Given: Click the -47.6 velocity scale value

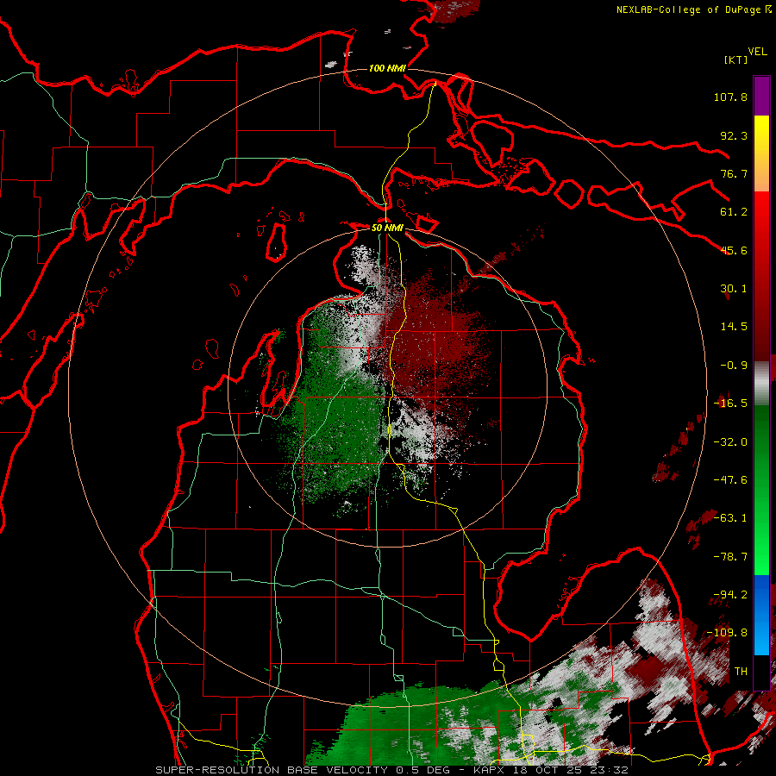Looking at the screenshot, I should click(x=730, y=480).
